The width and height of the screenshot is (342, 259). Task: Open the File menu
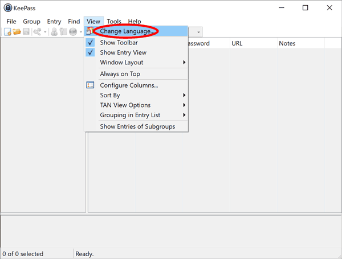point(11,22)
